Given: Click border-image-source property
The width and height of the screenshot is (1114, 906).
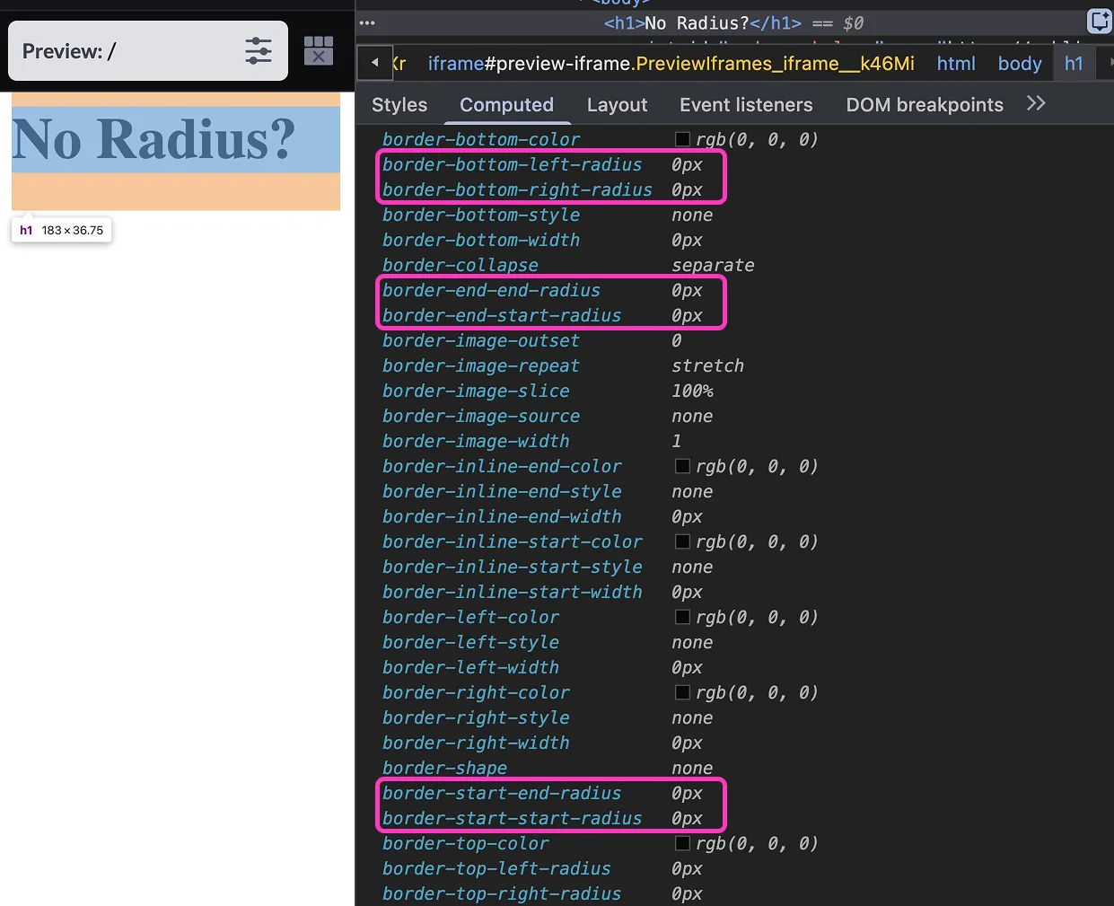Looking at the screenshot, I should pyautogui.click(x=481, y=416).
